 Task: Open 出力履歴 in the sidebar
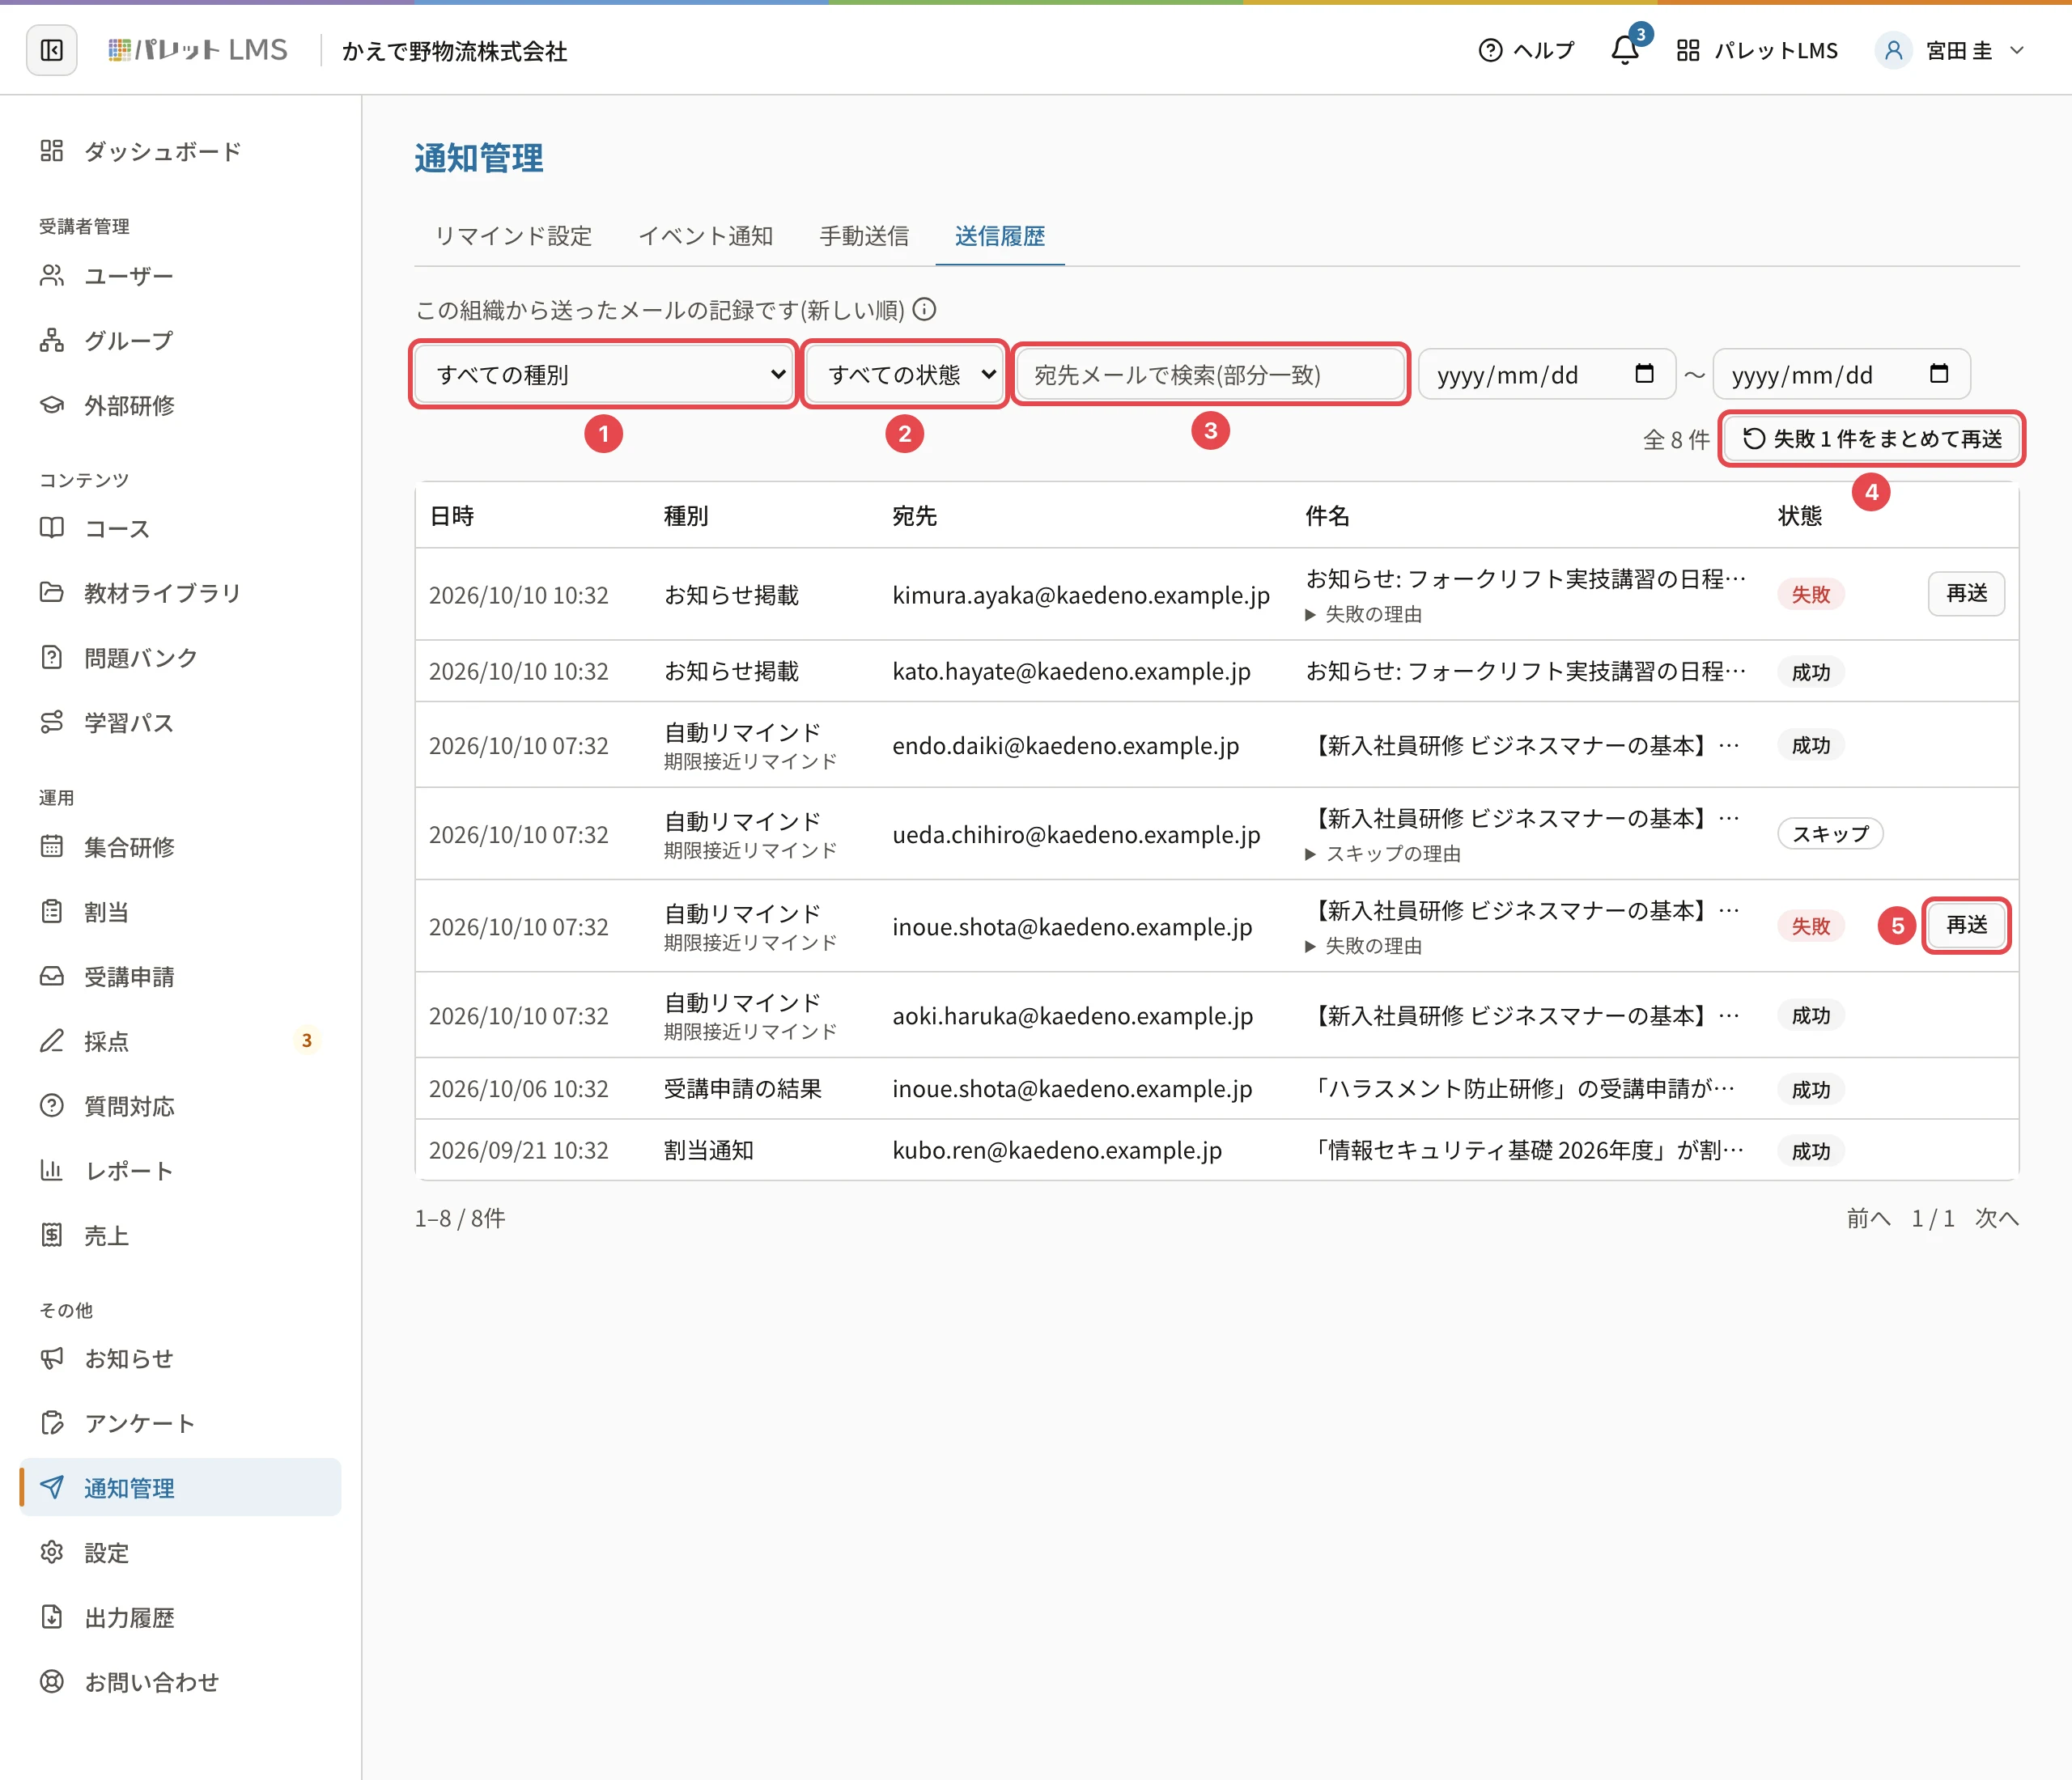[x=180, y=1617]
